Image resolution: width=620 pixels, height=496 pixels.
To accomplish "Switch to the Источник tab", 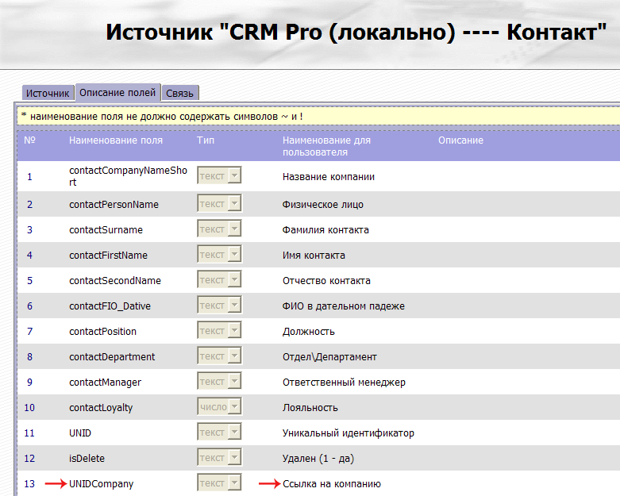I will tap(48, 94).
